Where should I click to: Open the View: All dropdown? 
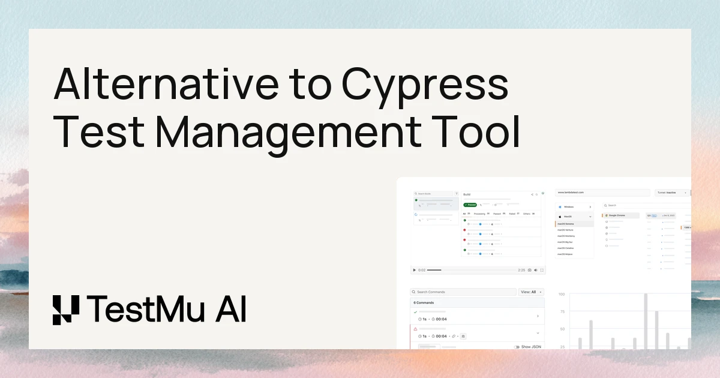(x=531, y=292)
